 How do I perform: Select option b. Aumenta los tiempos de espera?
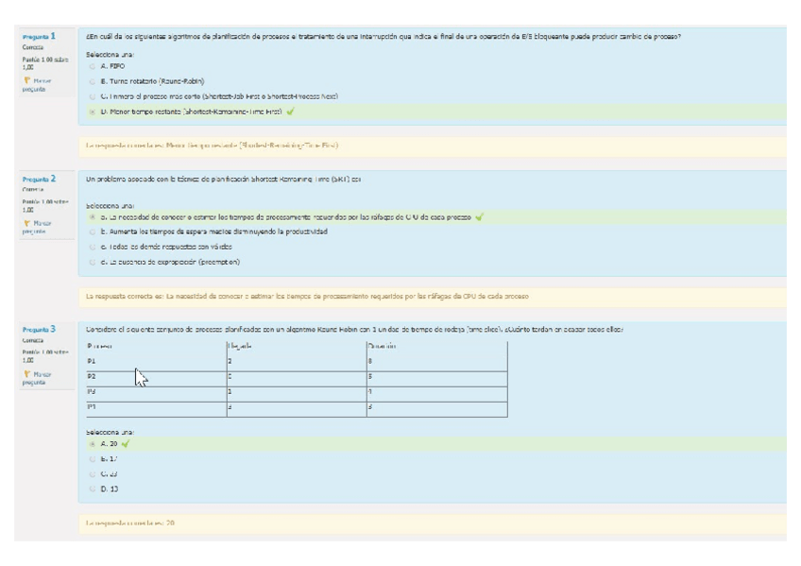[x=93, y=232]
